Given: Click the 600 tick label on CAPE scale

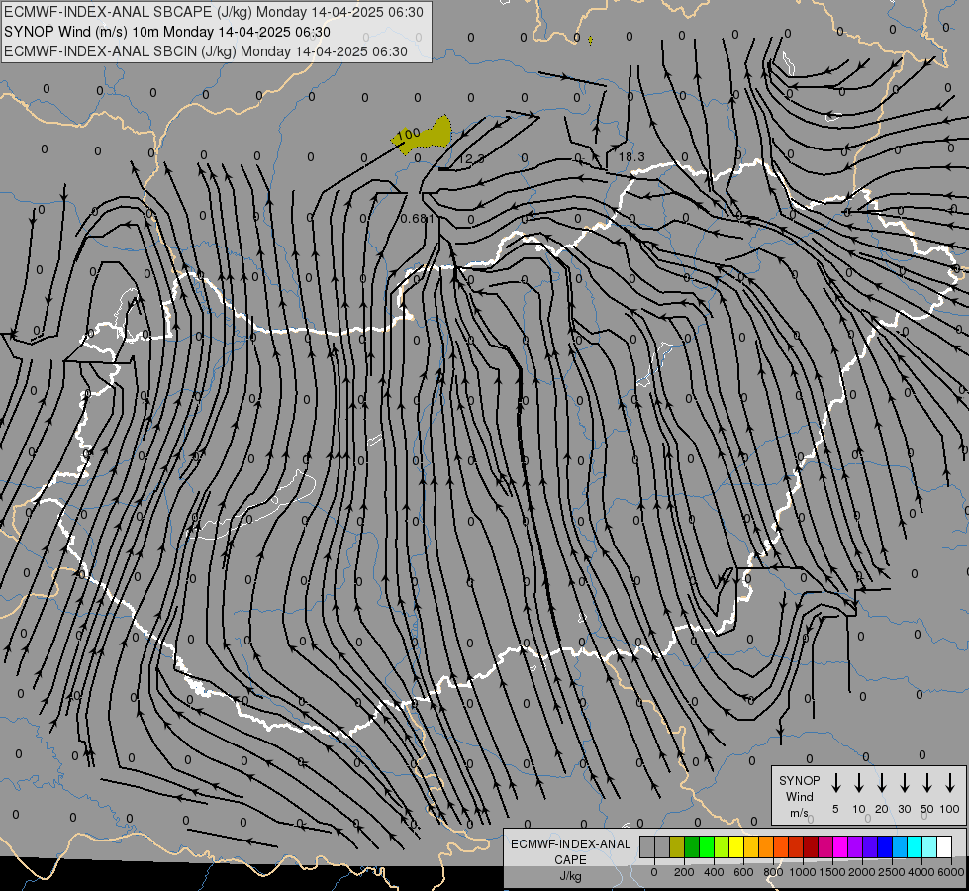Looking at the screenshot, I should coord(743,872).
